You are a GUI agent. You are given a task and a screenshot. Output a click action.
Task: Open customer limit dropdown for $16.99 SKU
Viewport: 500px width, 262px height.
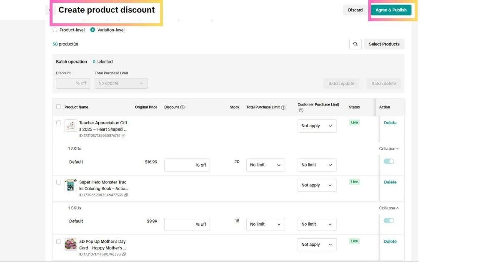click(x=317, y=165)
